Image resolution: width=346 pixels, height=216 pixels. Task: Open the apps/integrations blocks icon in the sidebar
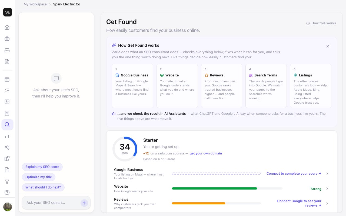pyautogui.click(x=7, y=158)
